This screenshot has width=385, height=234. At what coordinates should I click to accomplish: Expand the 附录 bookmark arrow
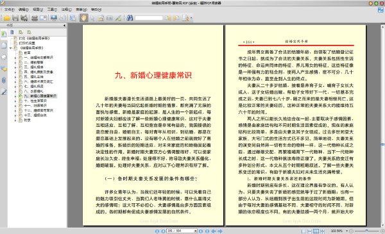coord(15,120)
